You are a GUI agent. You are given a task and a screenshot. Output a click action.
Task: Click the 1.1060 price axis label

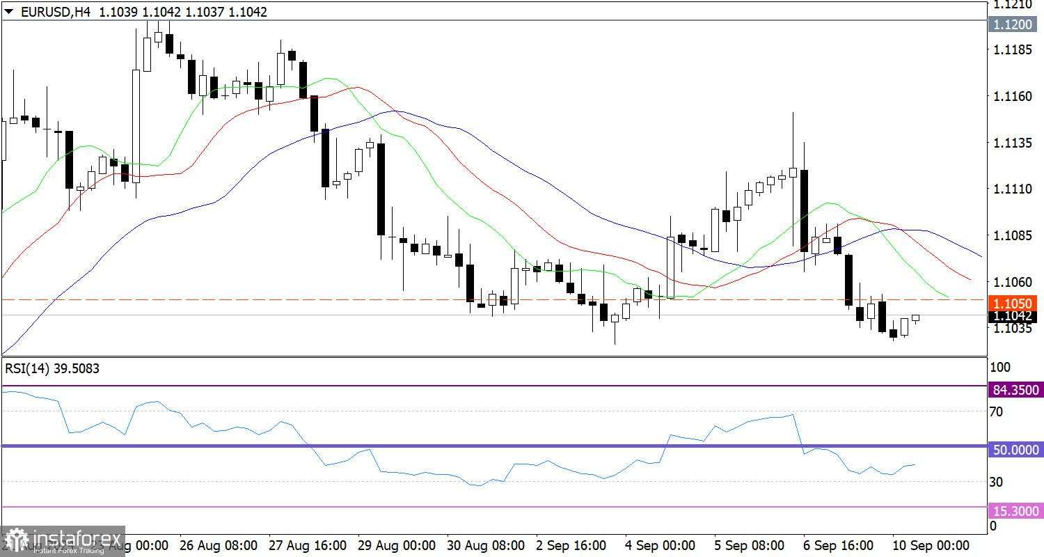pos(1013,282)
